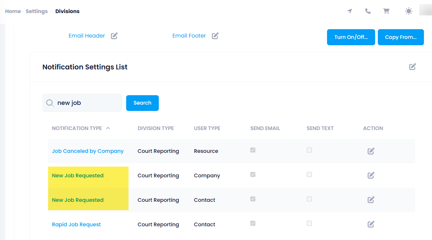
Task: Click the Search button
Action: (x=142, y=103)
